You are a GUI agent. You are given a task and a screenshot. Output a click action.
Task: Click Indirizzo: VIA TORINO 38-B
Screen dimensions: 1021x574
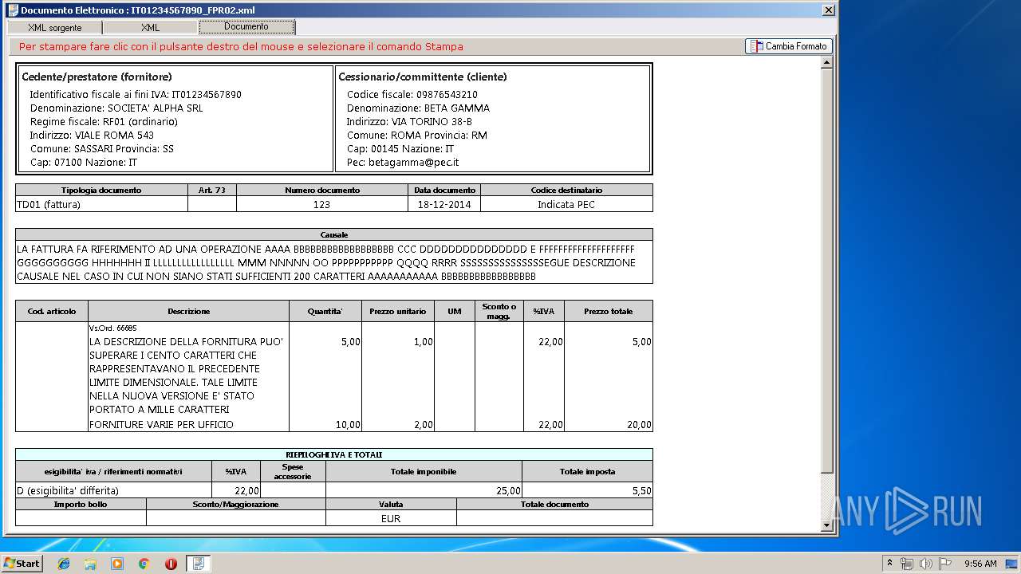[409, 122]
